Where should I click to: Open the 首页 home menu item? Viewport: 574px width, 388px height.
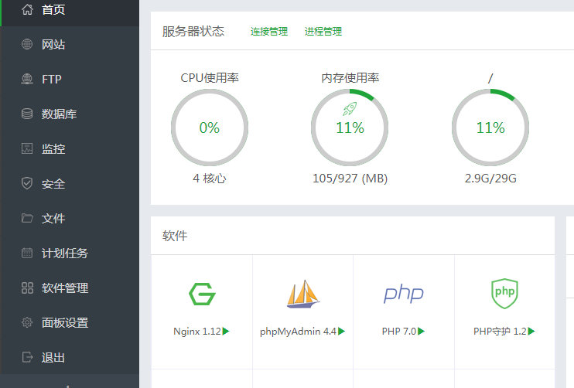pyautogui.click(x=53, y=9)
